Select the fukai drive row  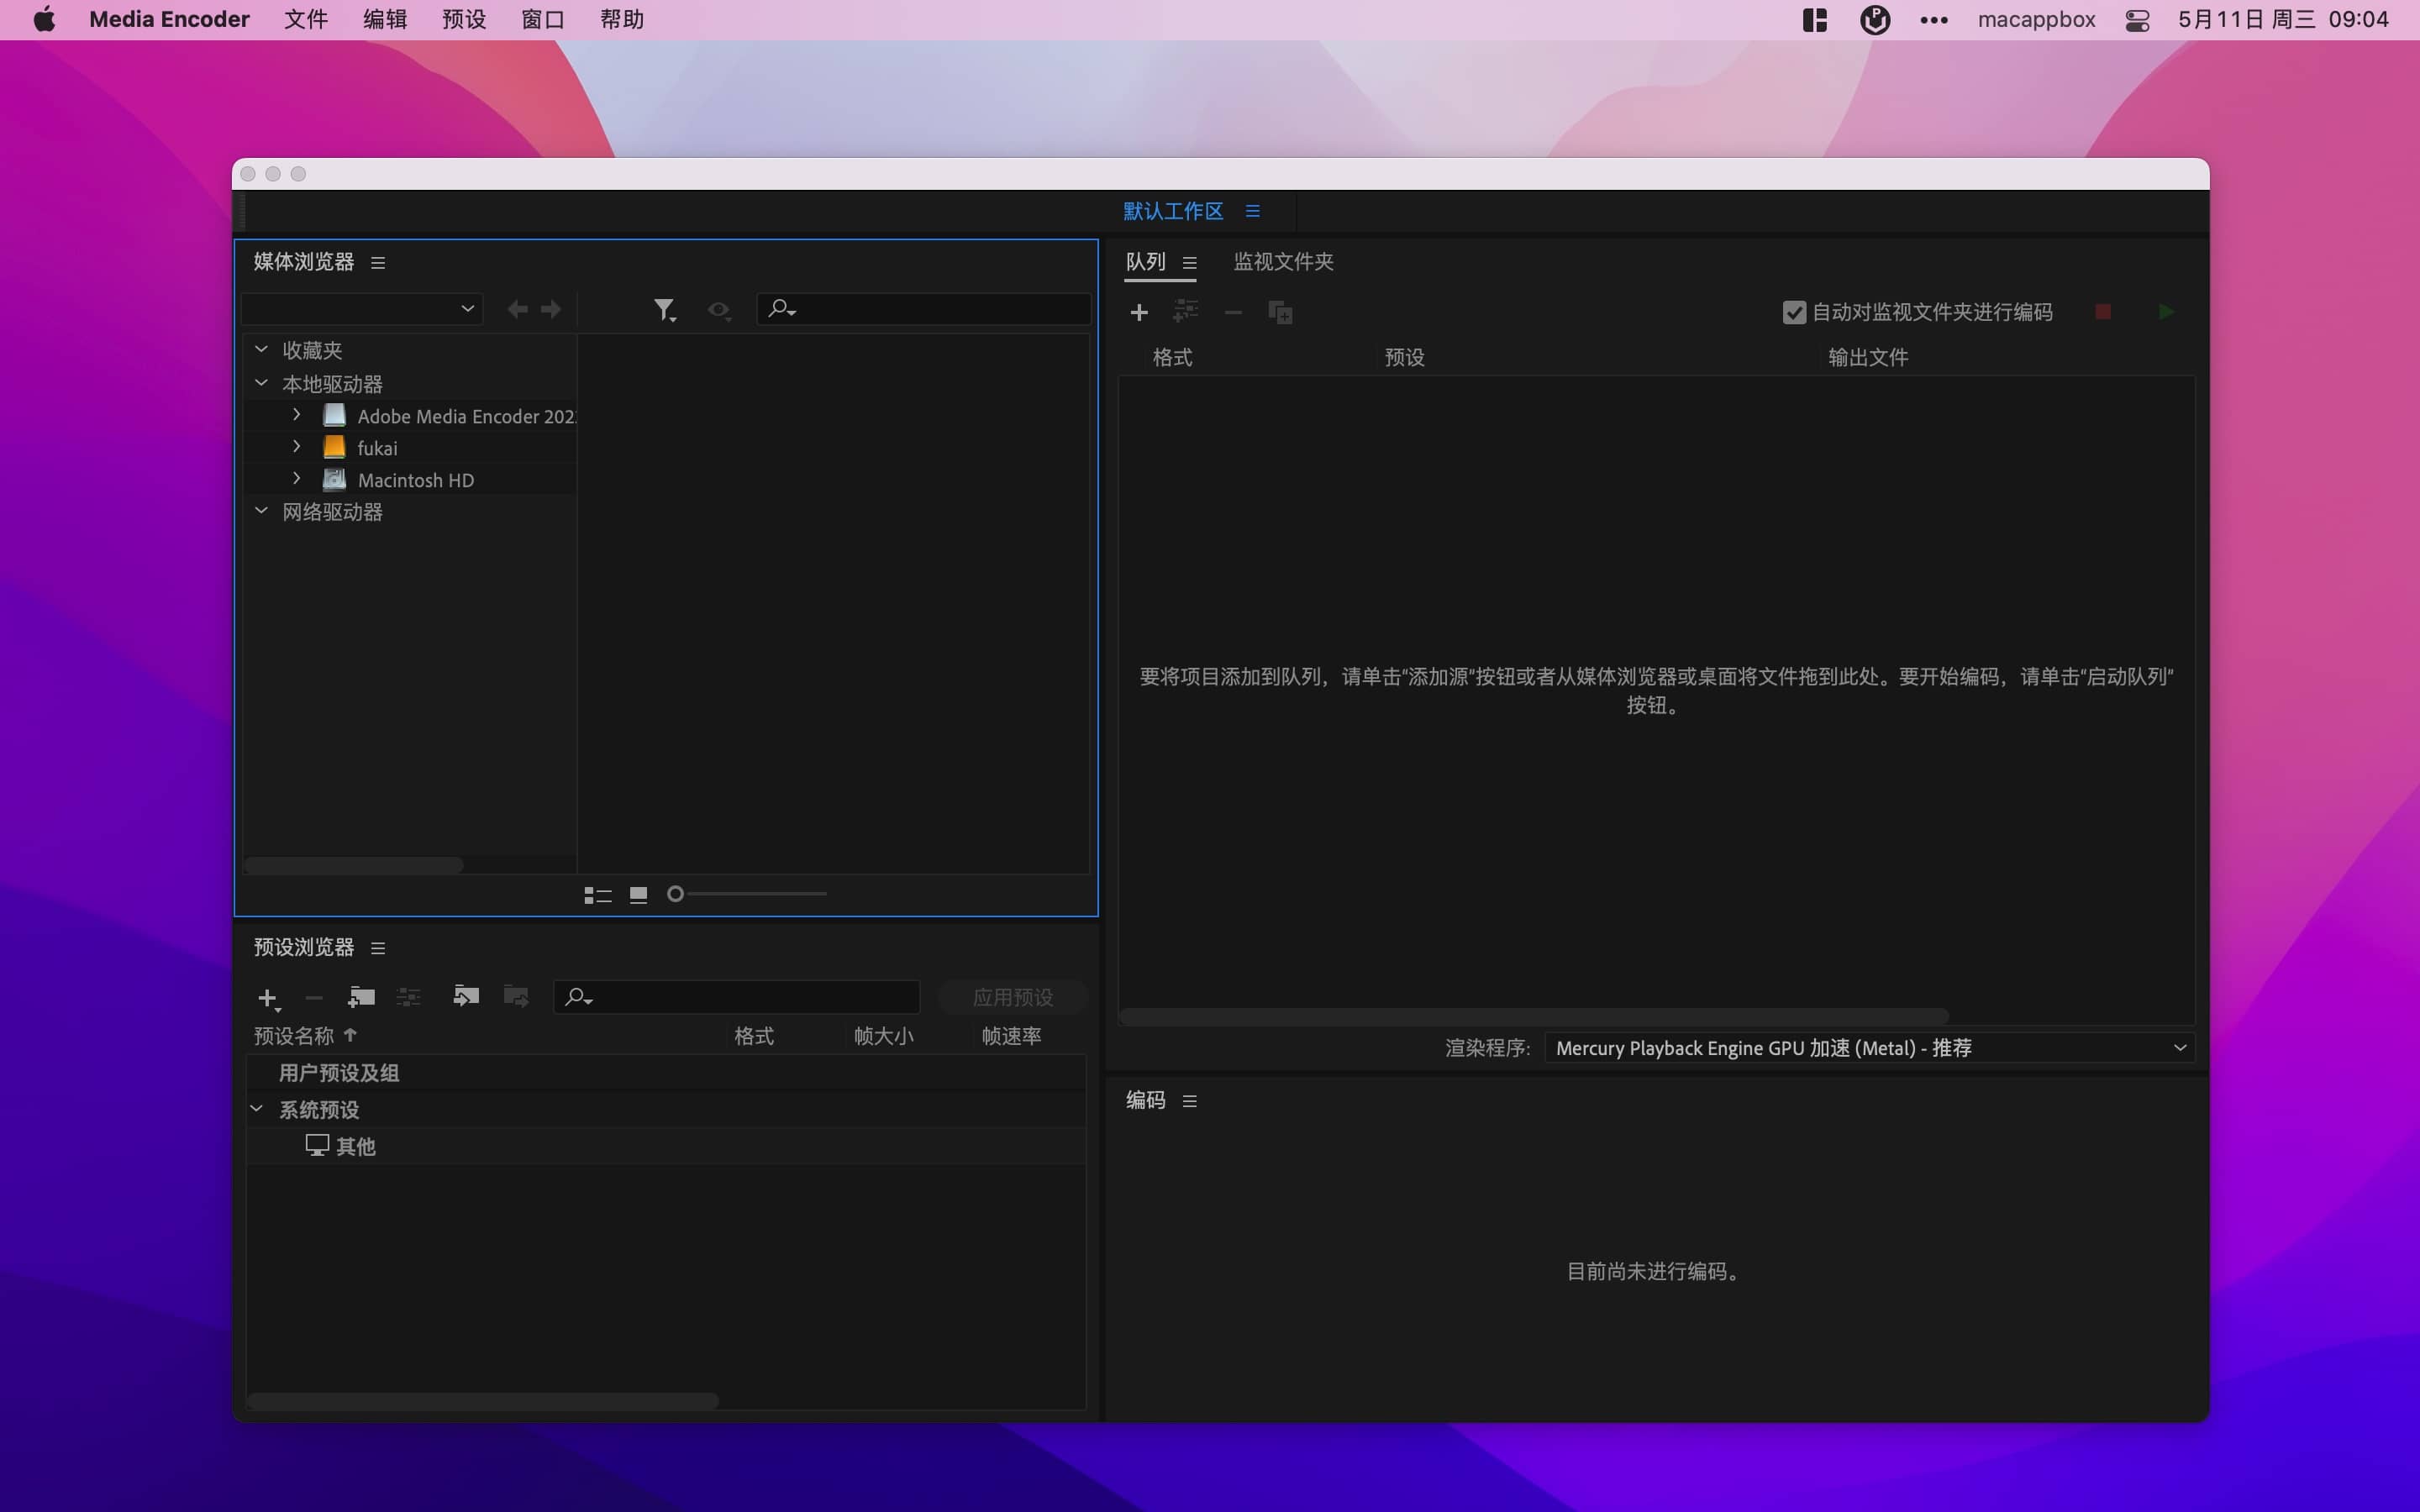coord(410,448)
